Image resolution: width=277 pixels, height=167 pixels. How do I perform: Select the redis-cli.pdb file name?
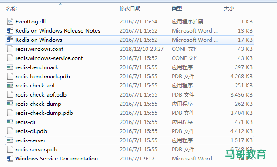pos(31,131)
